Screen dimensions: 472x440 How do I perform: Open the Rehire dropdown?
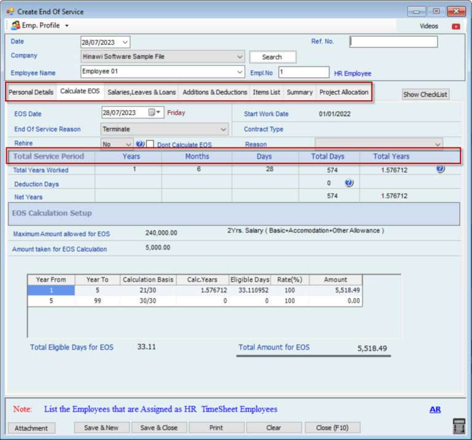[x=128, y=144]
